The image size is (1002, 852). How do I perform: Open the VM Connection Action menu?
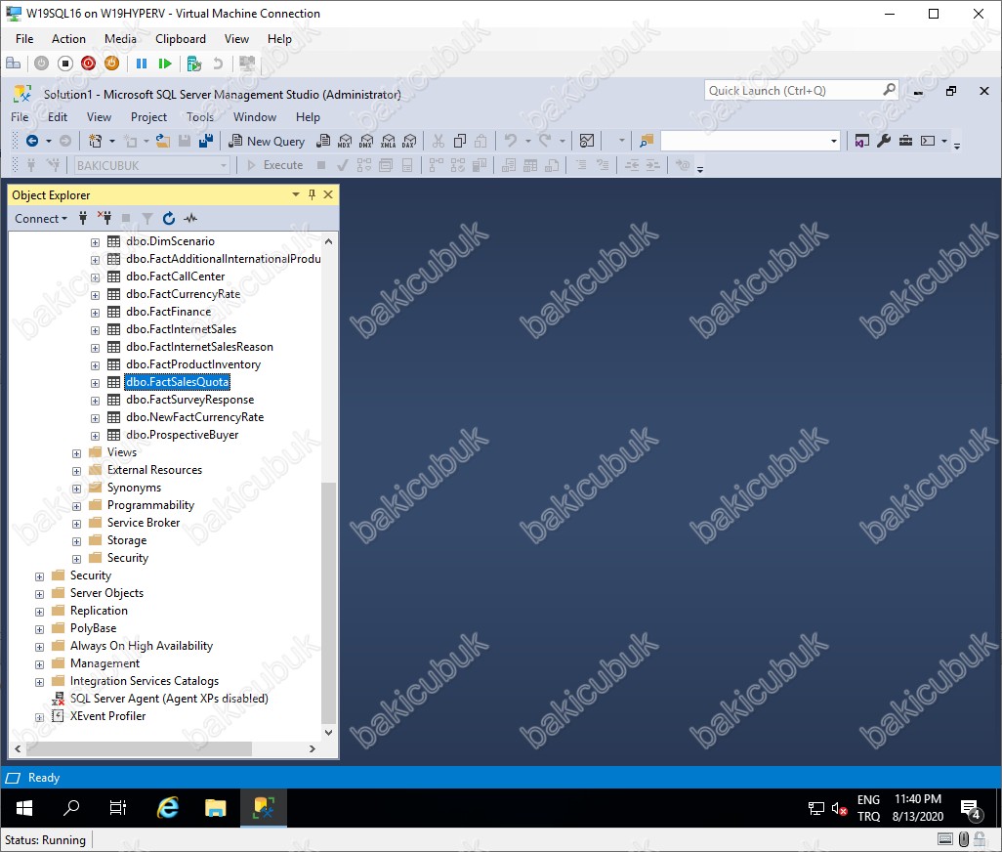[68, 39]
